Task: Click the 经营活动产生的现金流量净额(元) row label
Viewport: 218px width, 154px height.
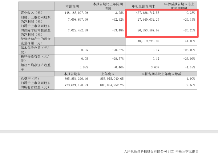Action: (x=36, y=41)
